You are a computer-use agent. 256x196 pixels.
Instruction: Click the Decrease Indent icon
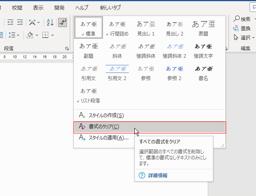pos(10,22)
